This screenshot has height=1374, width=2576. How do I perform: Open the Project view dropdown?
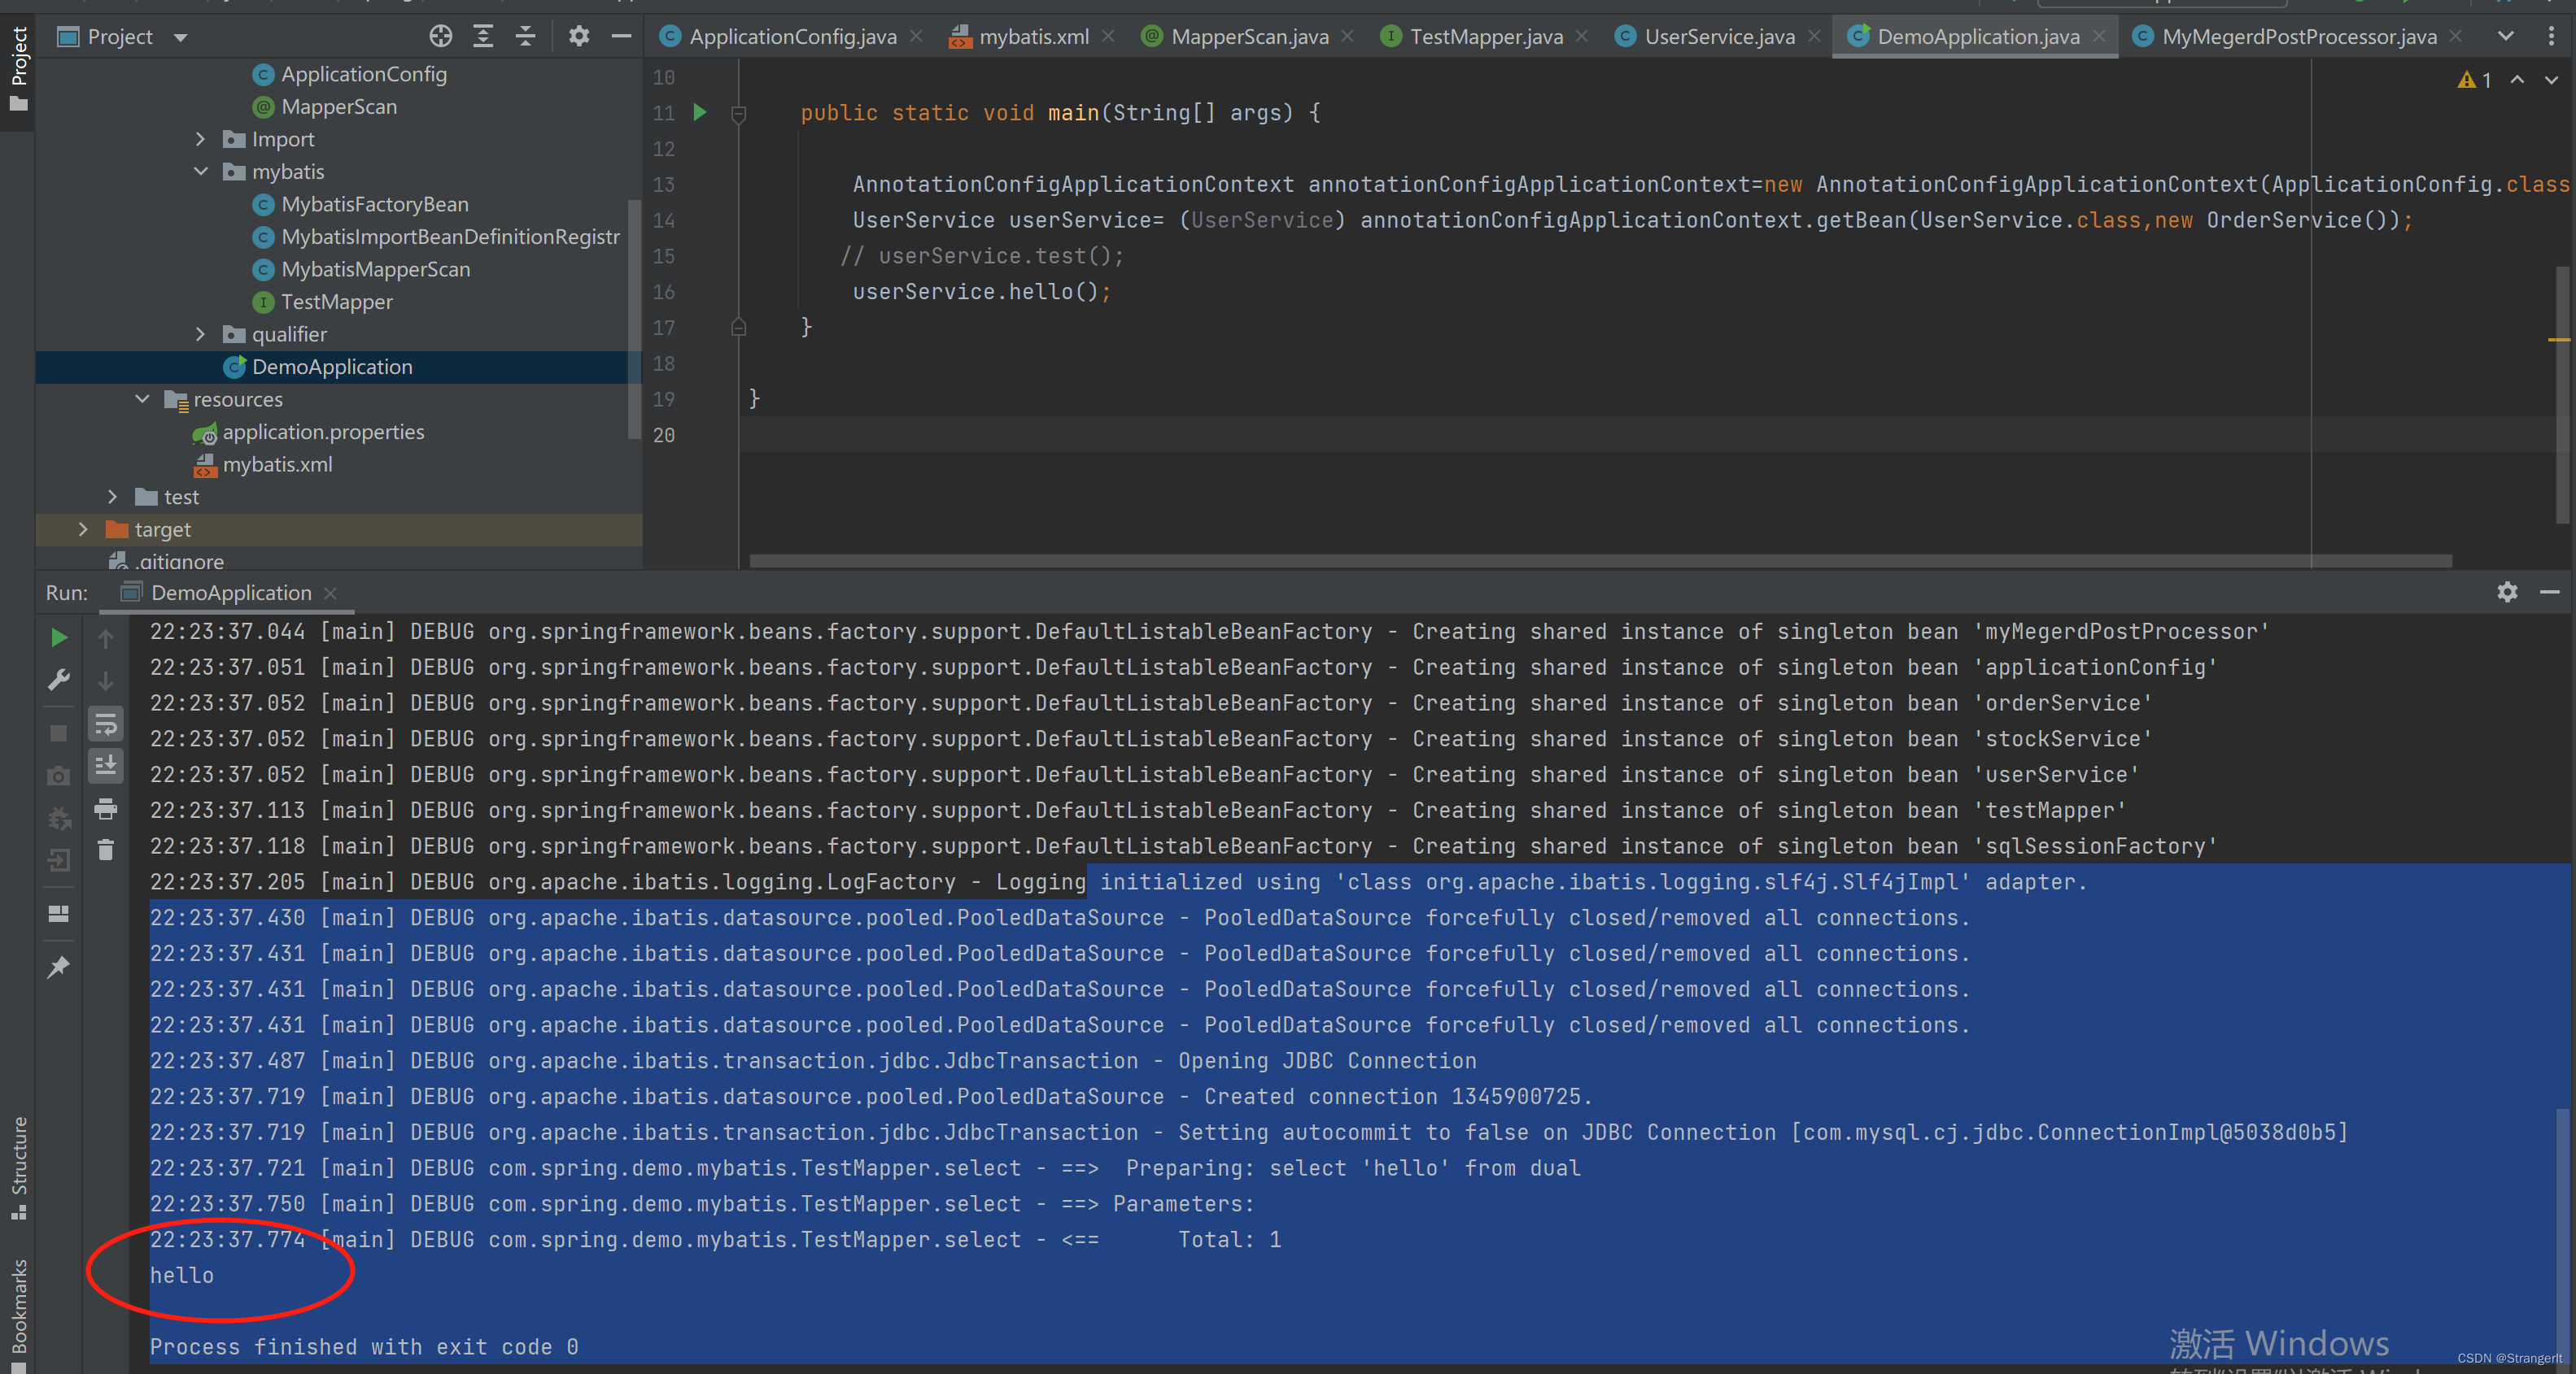click(180, 37)
